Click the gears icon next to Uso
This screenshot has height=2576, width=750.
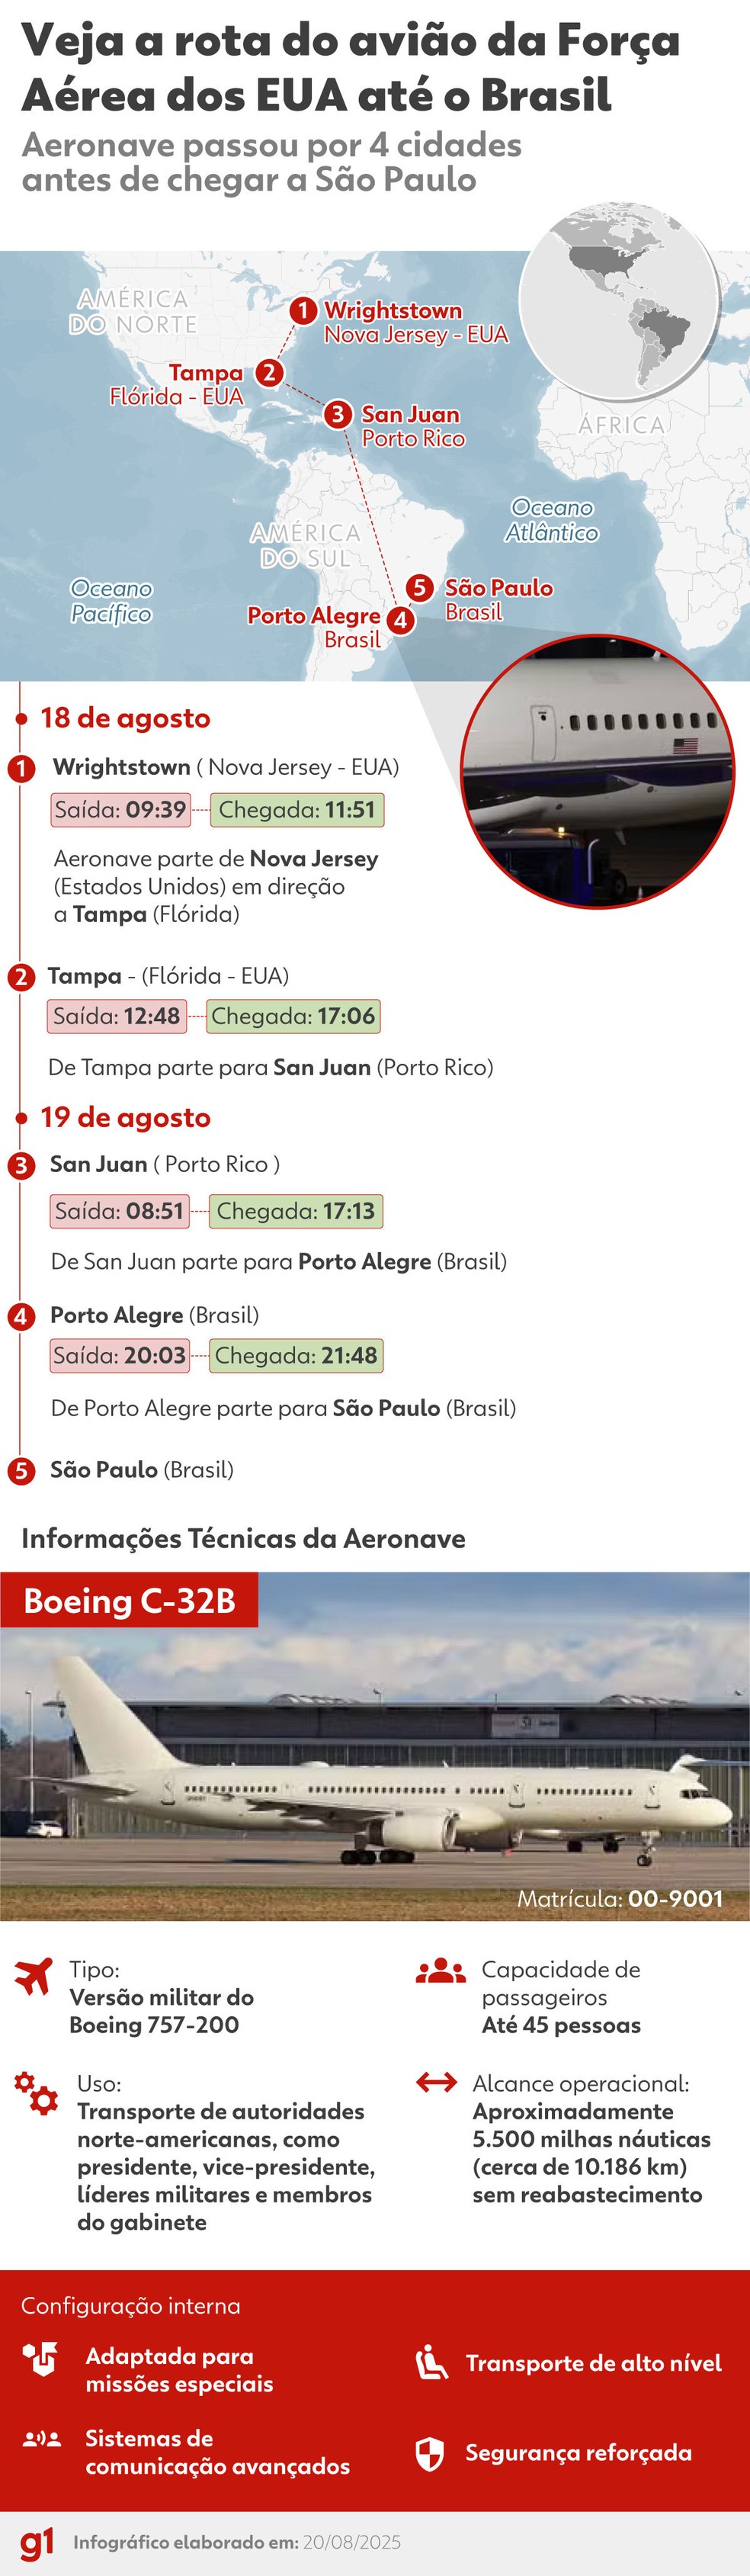37,2092
